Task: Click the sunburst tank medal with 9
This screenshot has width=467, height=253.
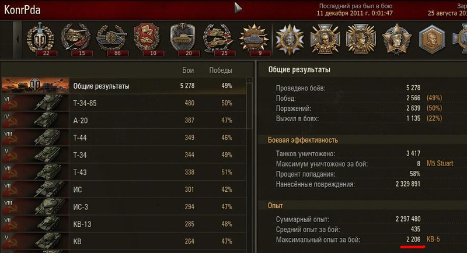Action: (255, 40)
